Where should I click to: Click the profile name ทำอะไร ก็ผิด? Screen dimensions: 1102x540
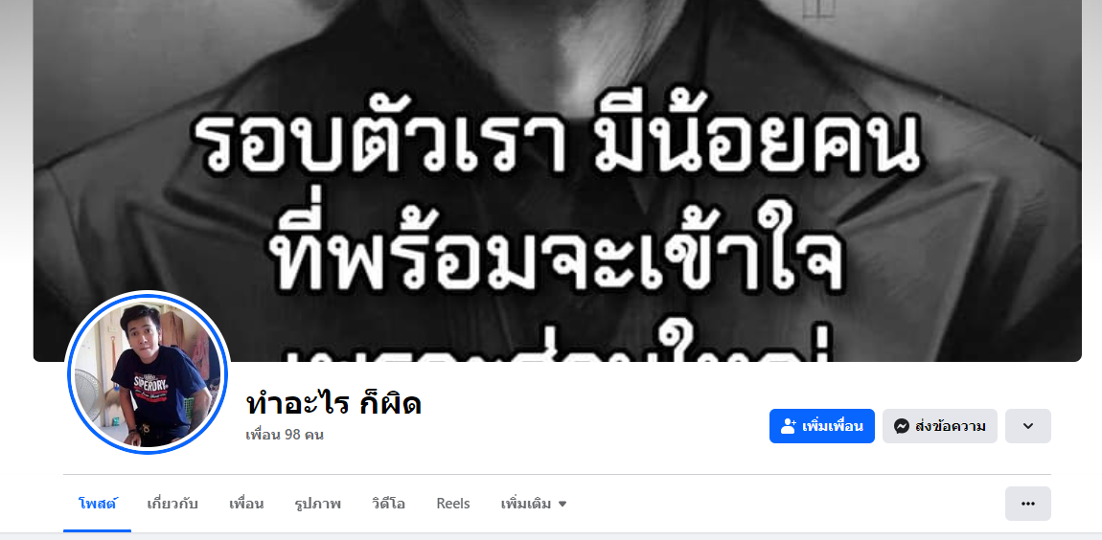coord(333,403)
